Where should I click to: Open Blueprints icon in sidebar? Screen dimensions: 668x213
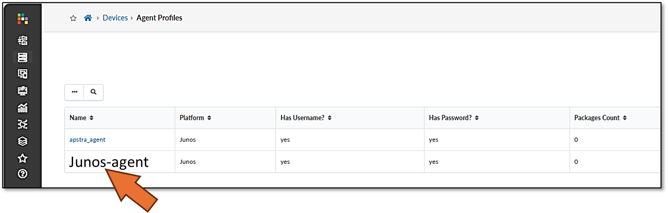point(22,40)
